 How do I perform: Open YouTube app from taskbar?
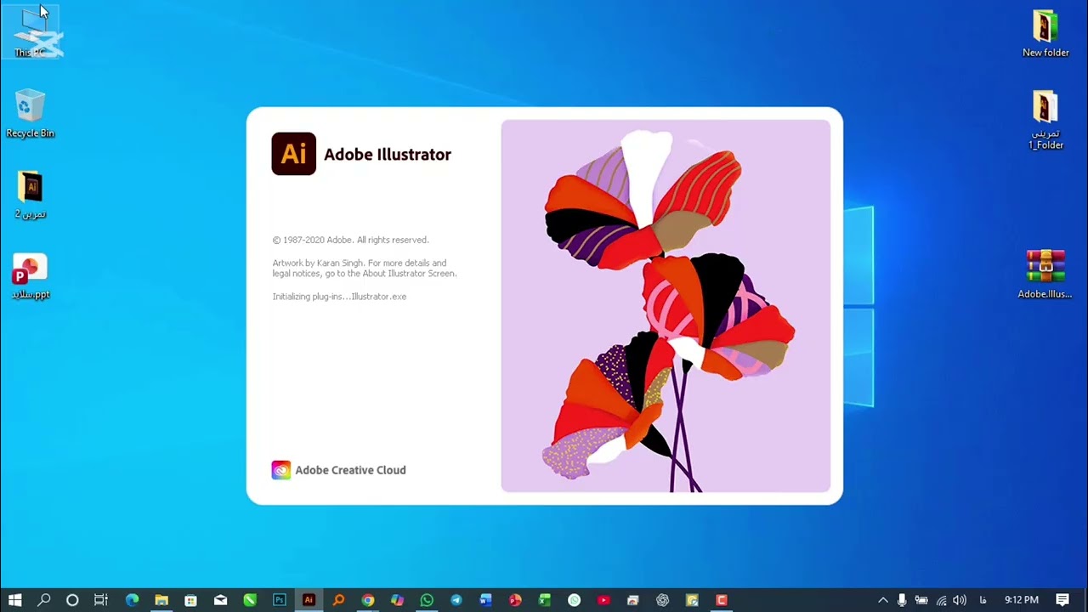pyautogui.click(x=603, y=600)
